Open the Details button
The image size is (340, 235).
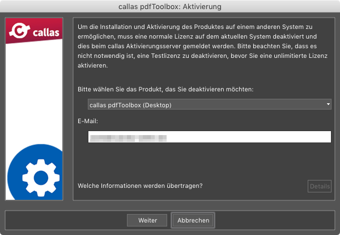click(320, 186)
